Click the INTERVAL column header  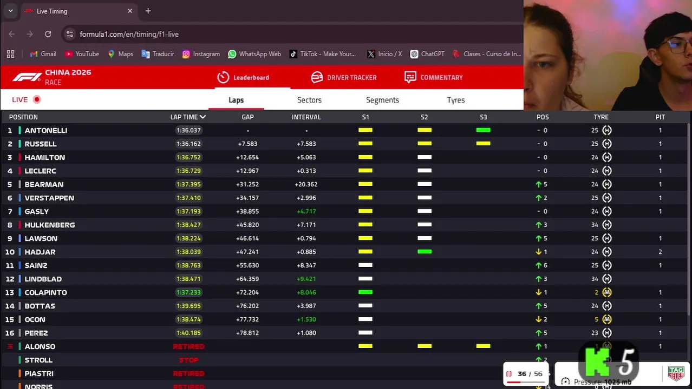(306, 117)
